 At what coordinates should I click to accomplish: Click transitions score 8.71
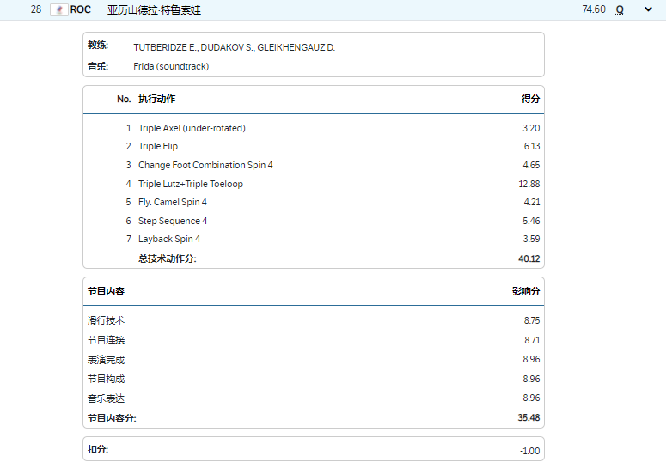point(532,340)
